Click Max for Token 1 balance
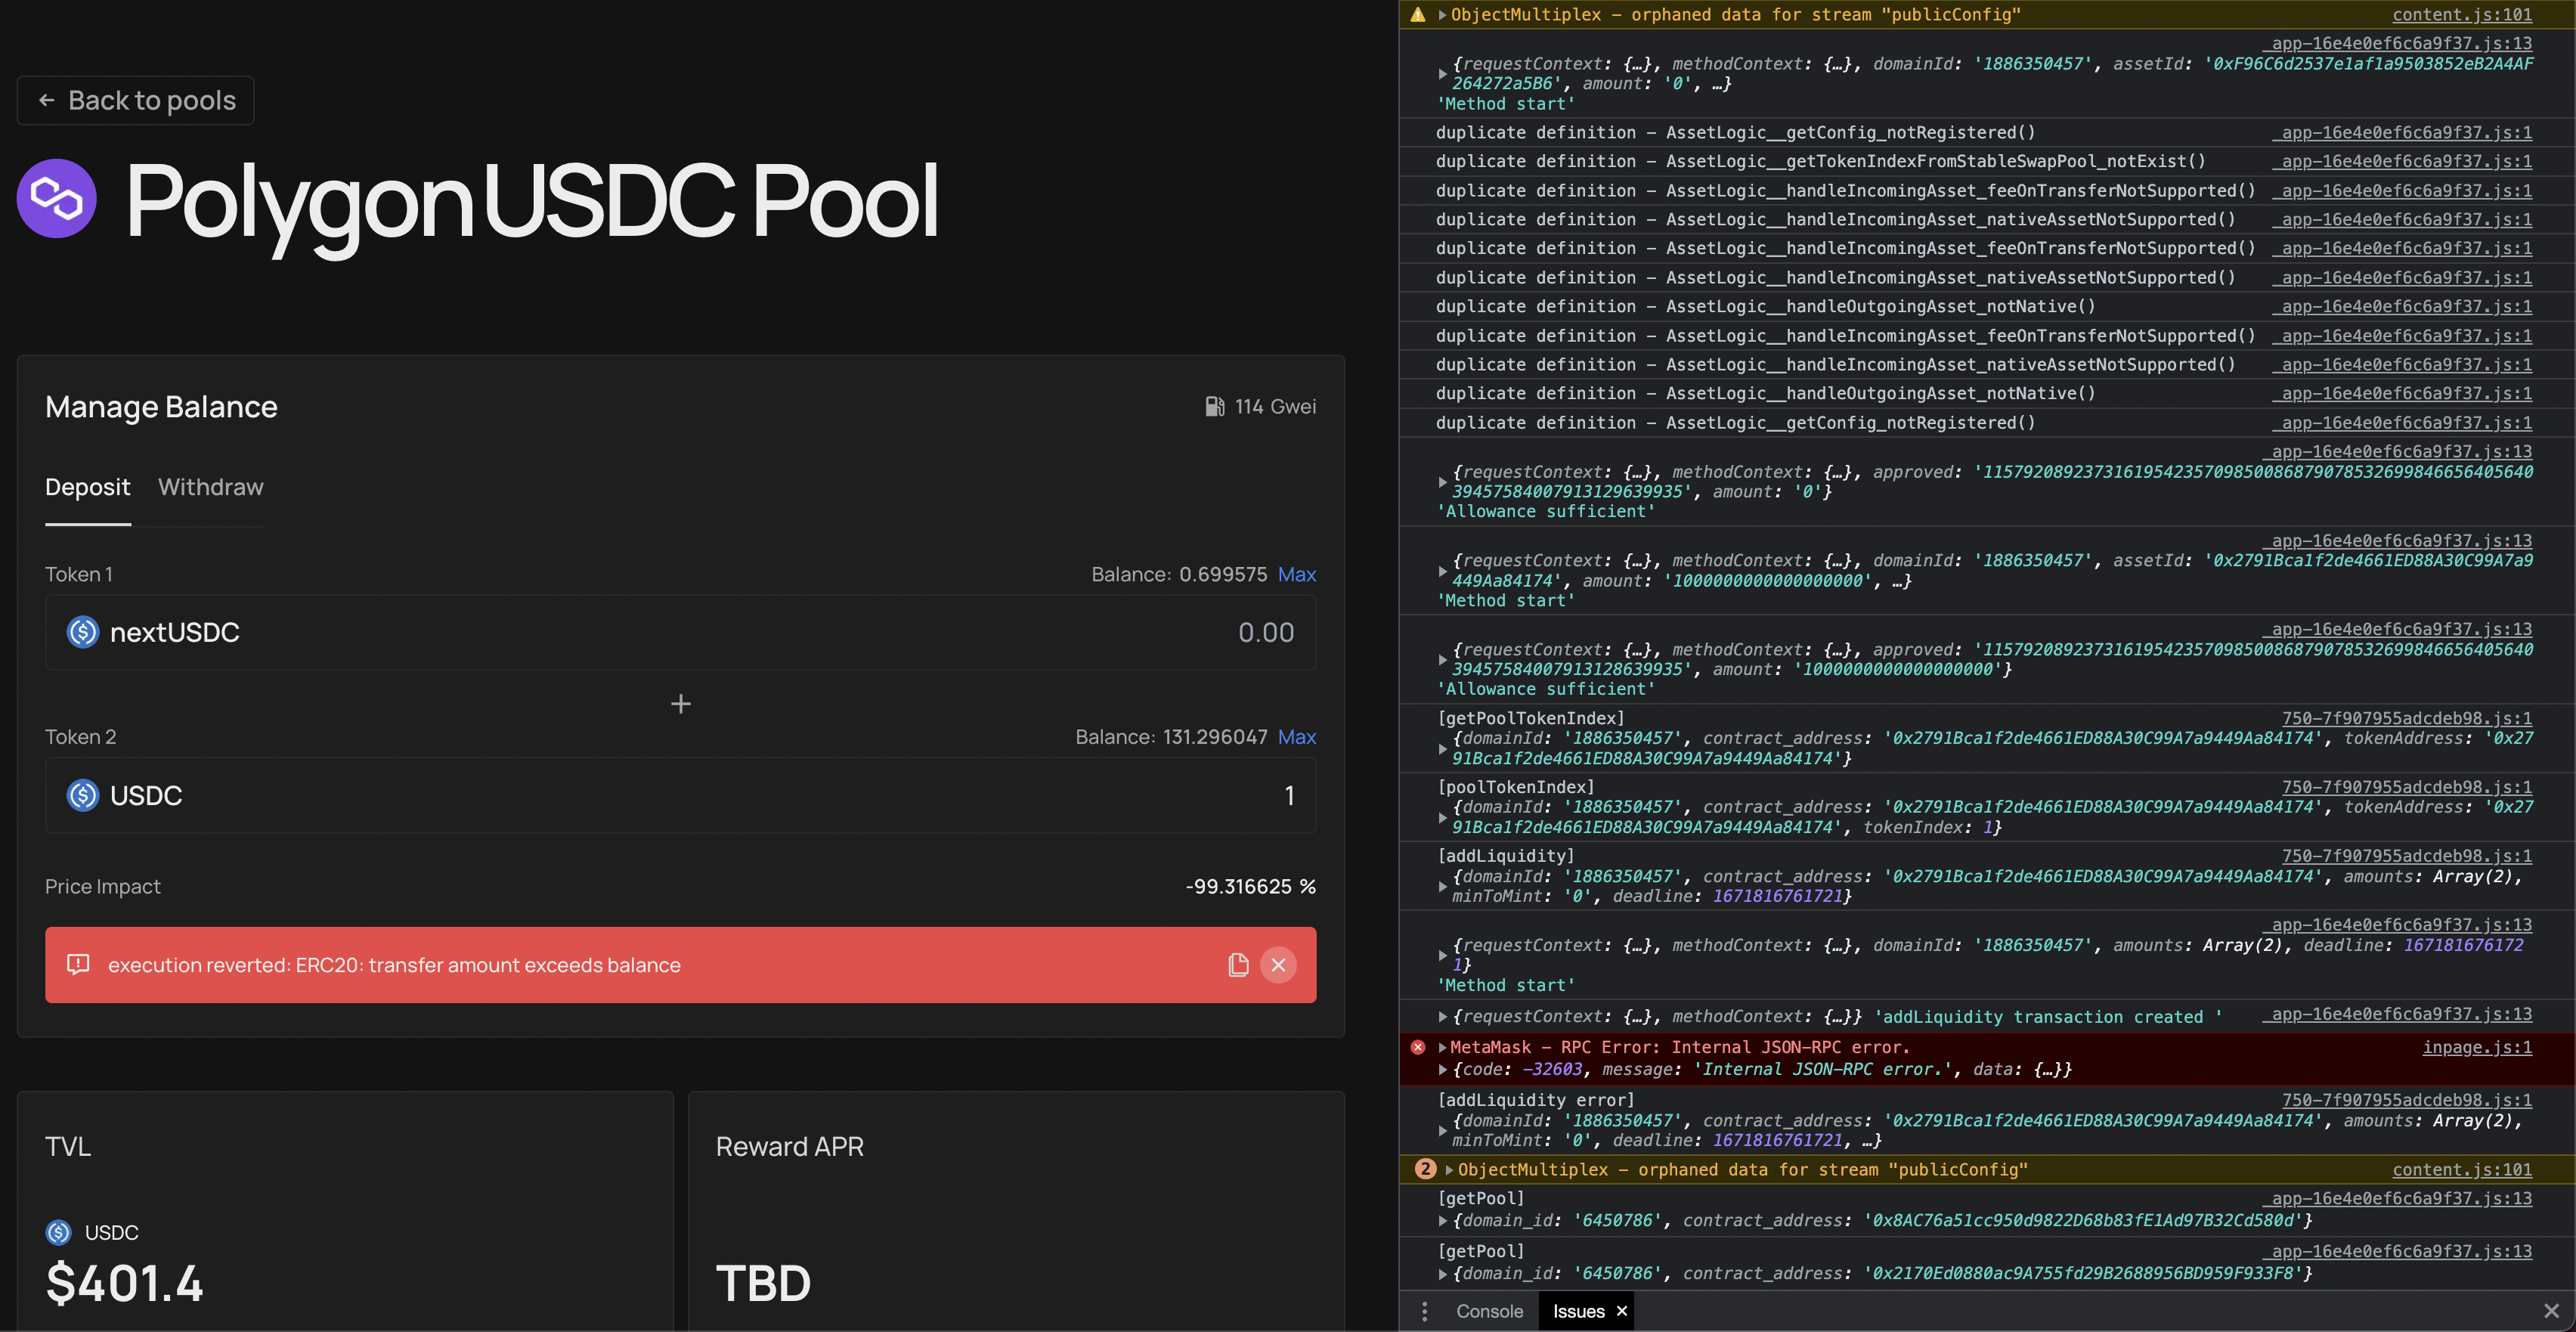2576x1332 pixels. 1297,574
